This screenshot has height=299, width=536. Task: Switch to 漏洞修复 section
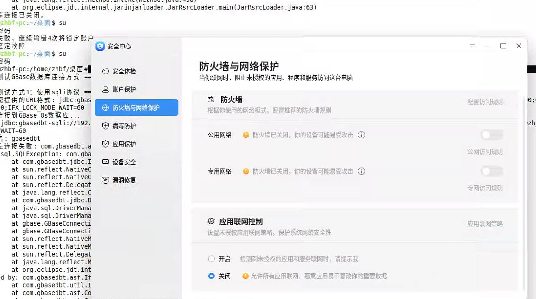coord(136,180)
